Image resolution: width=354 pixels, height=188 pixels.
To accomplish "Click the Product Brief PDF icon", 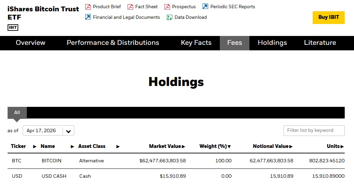I will pyautogui.click(x=88, y=7).
